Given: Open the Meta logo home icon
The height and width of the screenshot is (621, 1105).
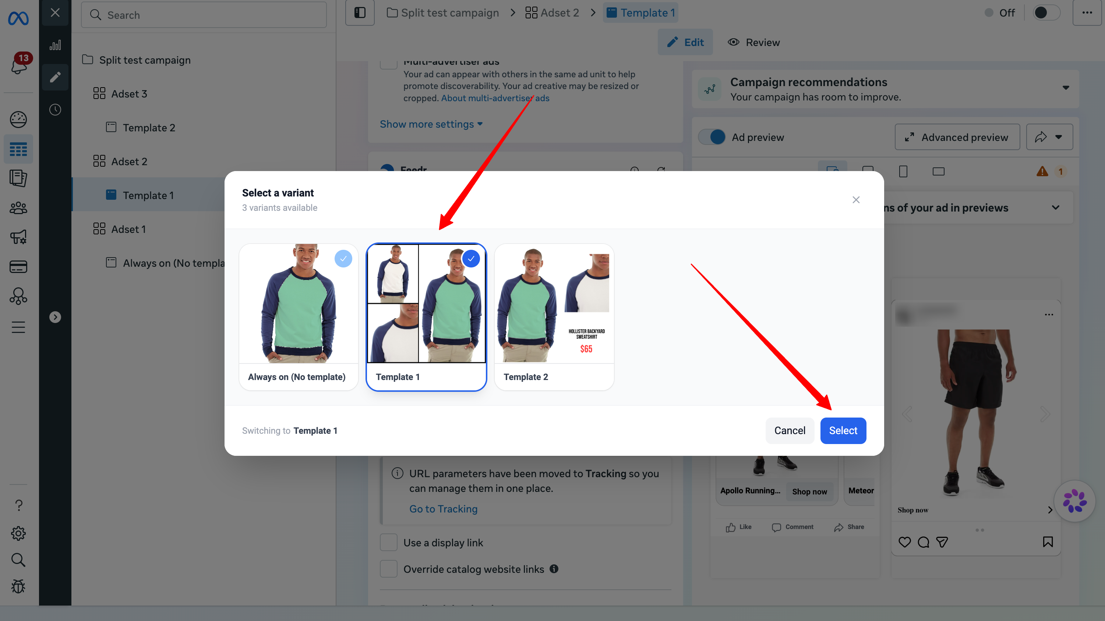Looking at the screenshot, I should (18, 18).
